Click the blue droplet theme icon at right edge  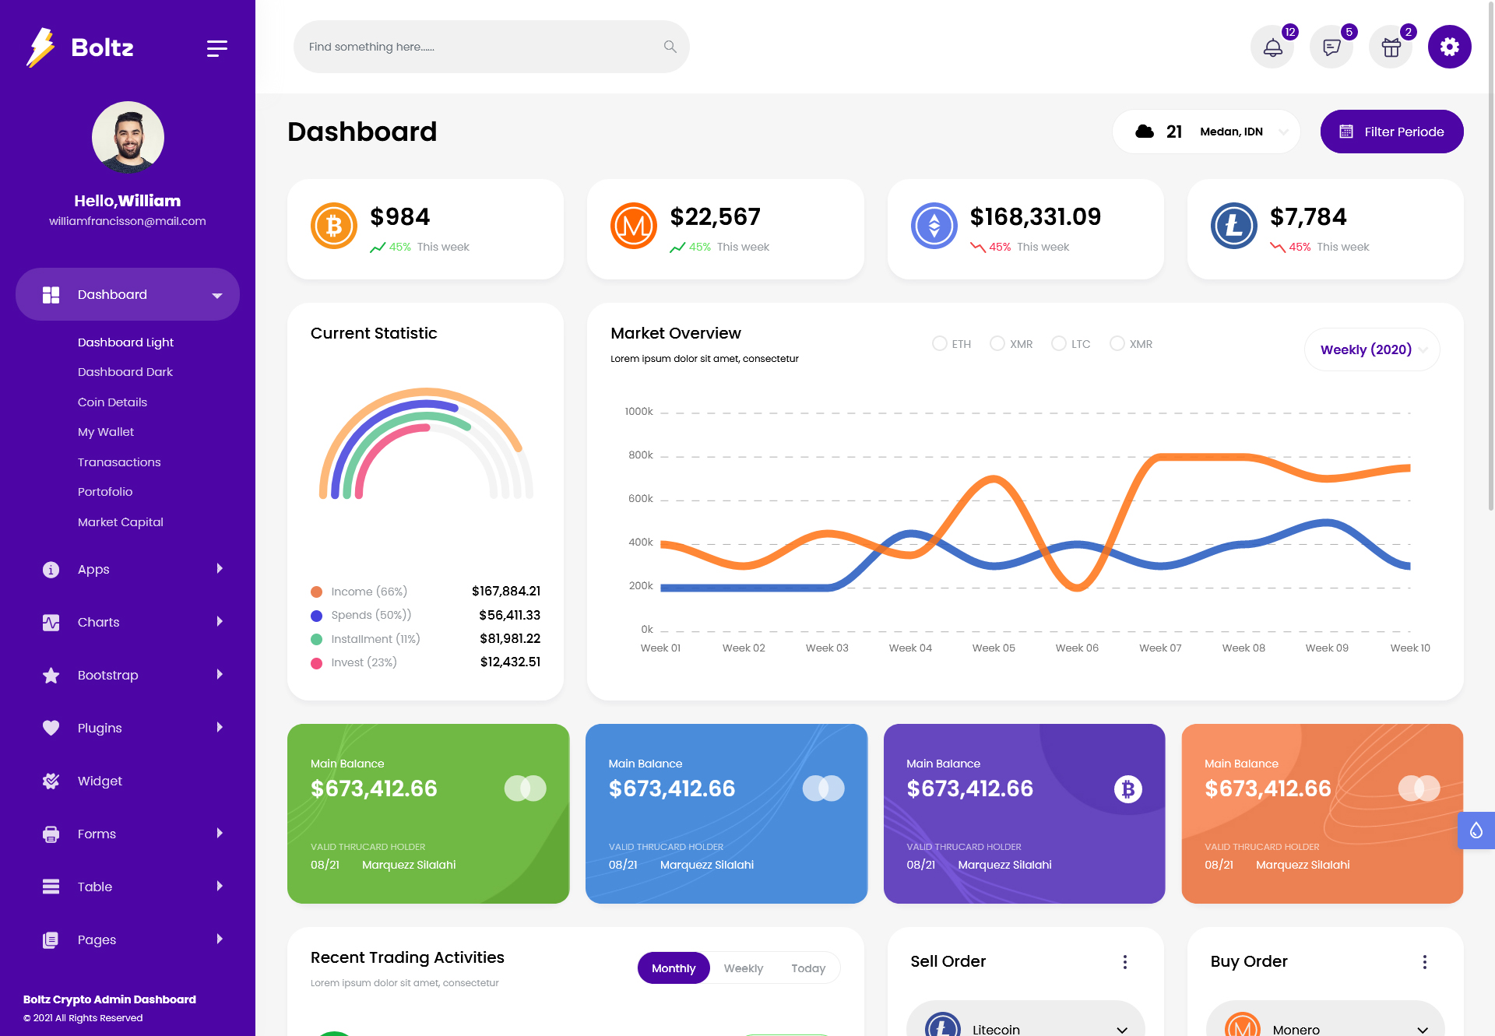click(1476, 831)
